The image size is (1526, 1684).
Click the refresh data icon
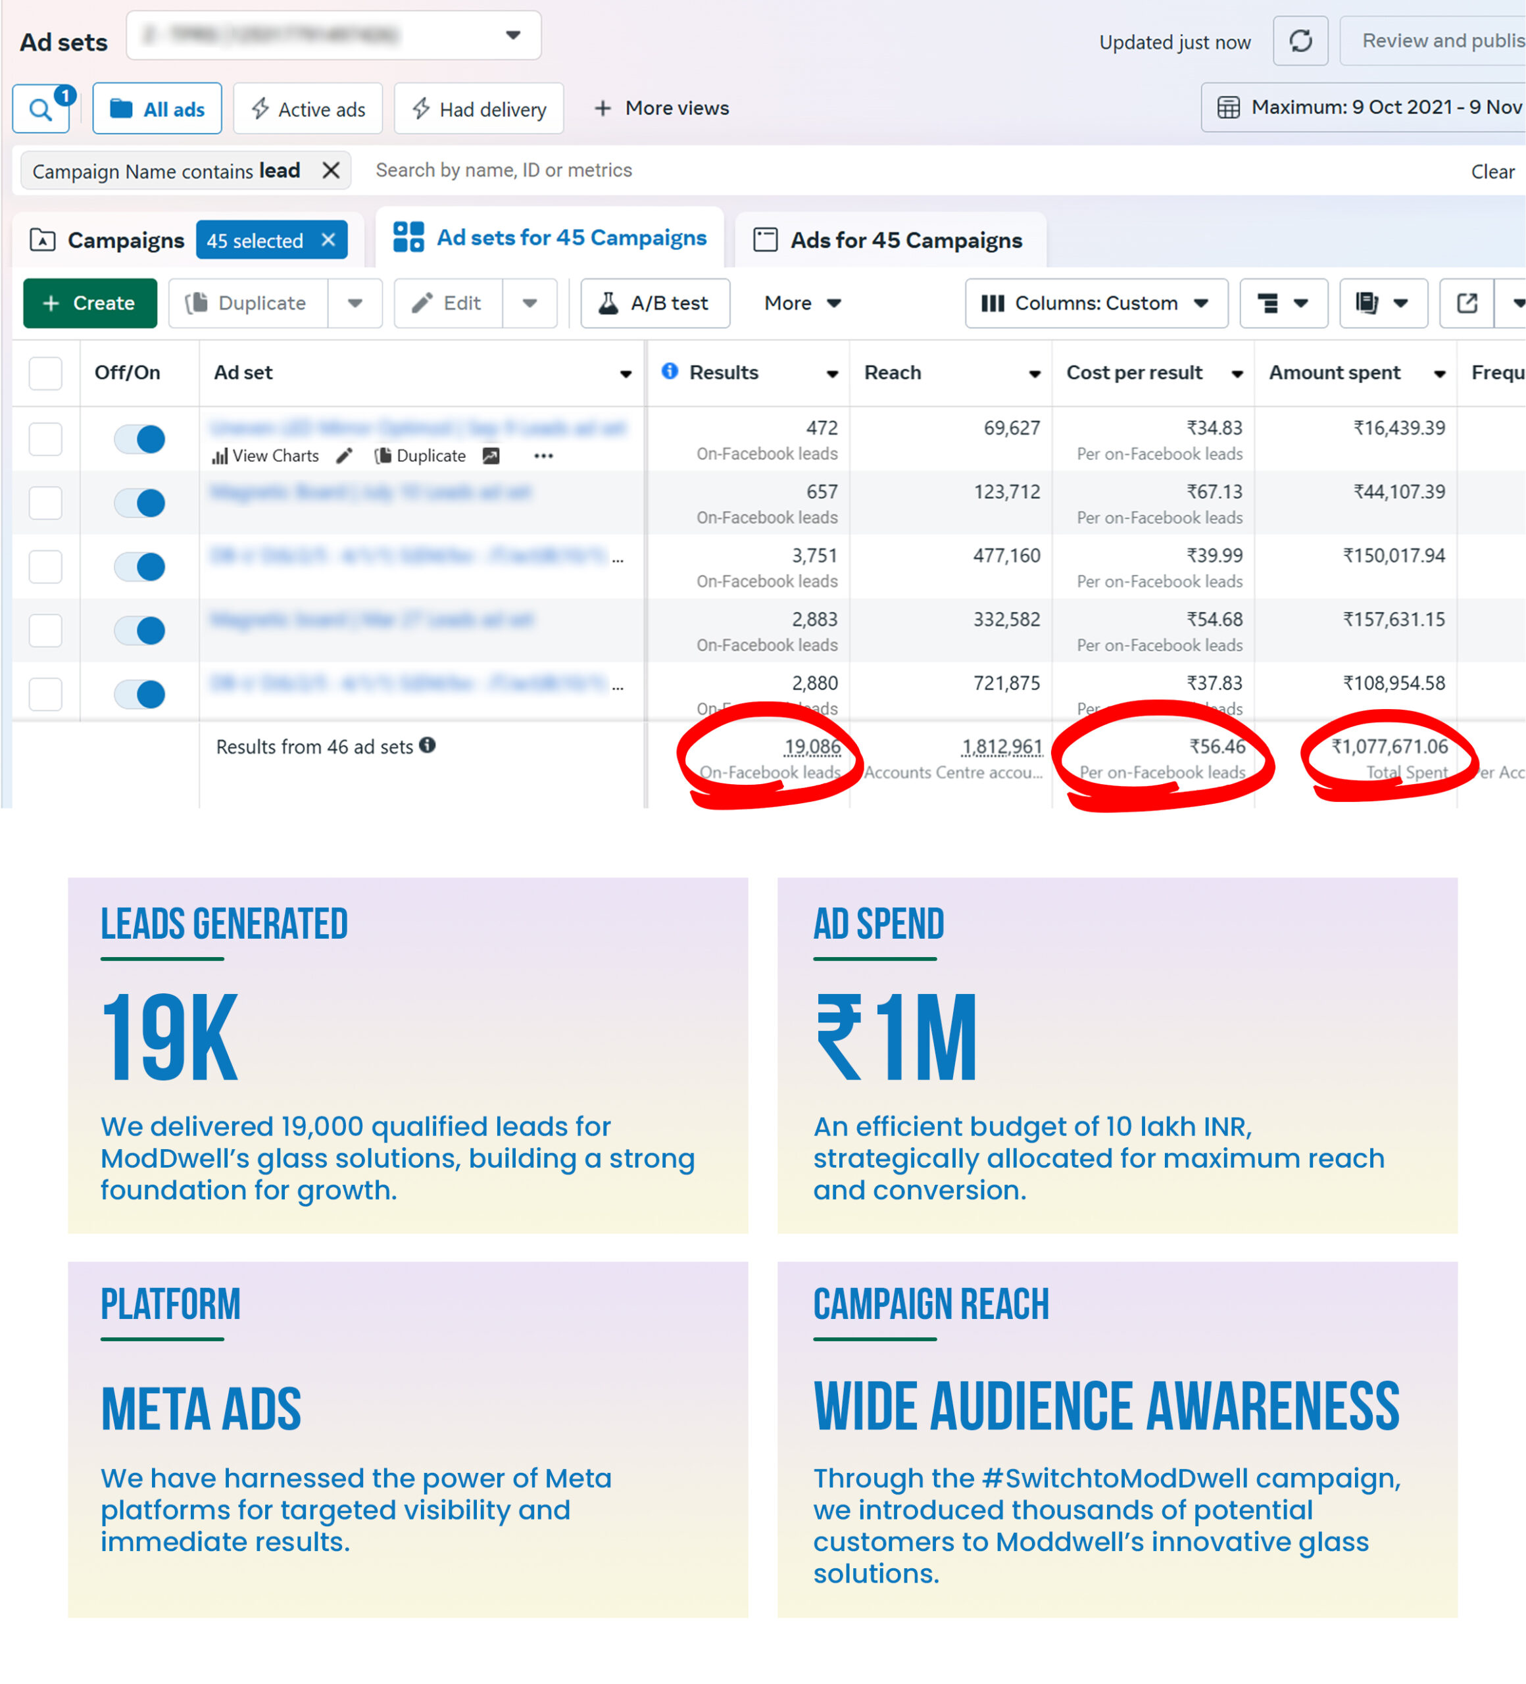1300,41
